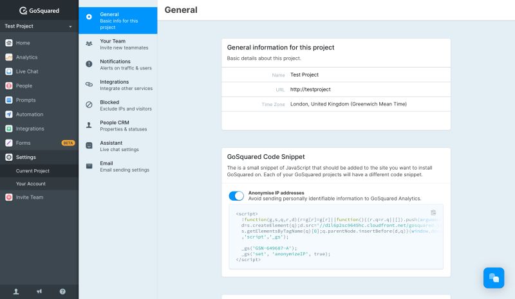
Task: Click the Notifications exclamation icon
Action: [89, 64]
